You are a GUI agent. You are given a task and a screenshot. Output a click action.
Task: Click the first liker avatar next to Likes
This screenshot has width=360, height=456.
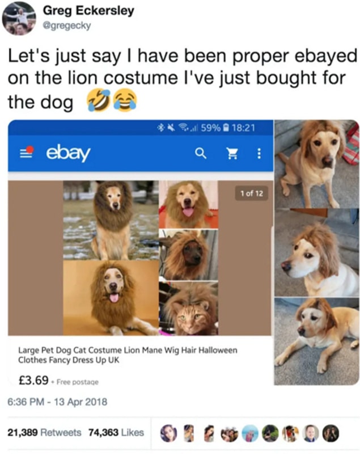pyautogui.click(x=168, y=433)
